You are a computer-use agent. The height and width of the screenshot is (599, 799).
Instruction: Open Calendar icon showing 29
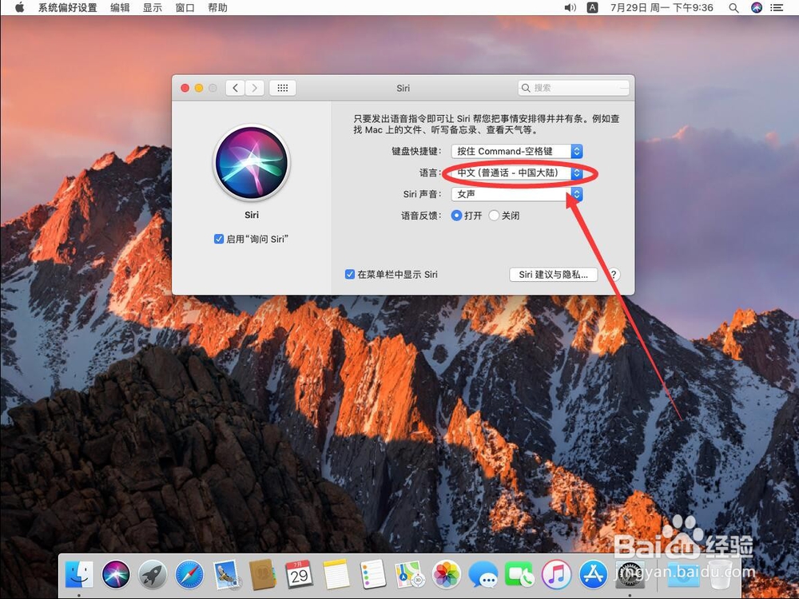299,574
